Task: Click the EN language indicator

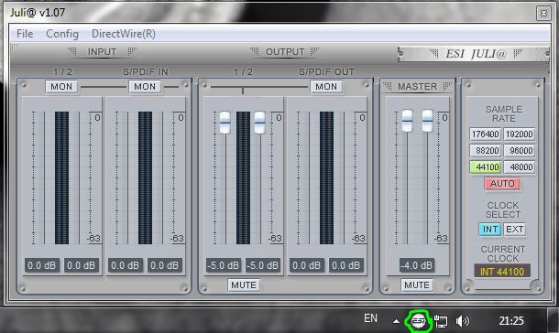Action: point(370,318)
